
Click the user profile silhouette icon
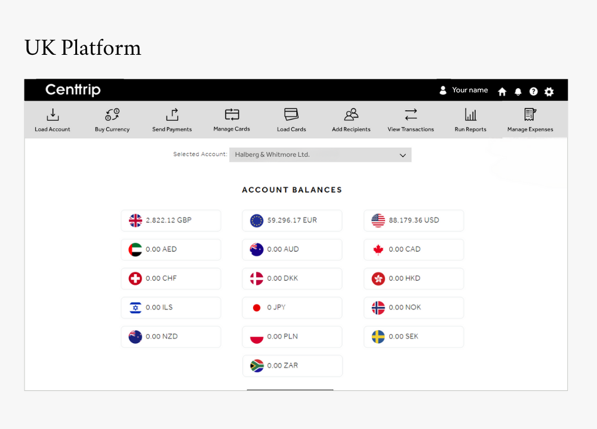click(443, 90)
